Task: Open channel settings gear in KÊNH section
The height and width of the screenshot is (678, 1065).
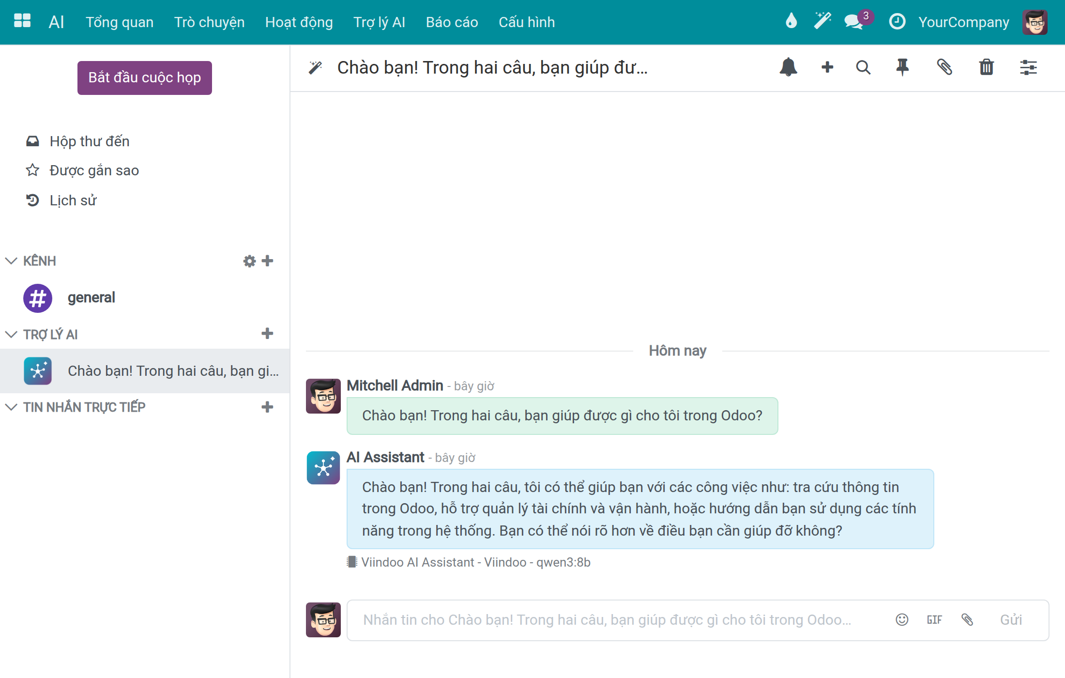Action: 249,261
